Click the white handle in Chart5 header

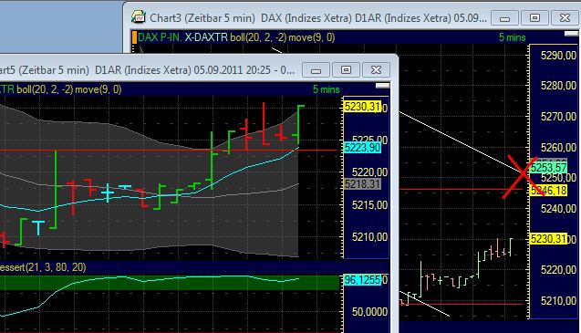click(x=382, y=86)
